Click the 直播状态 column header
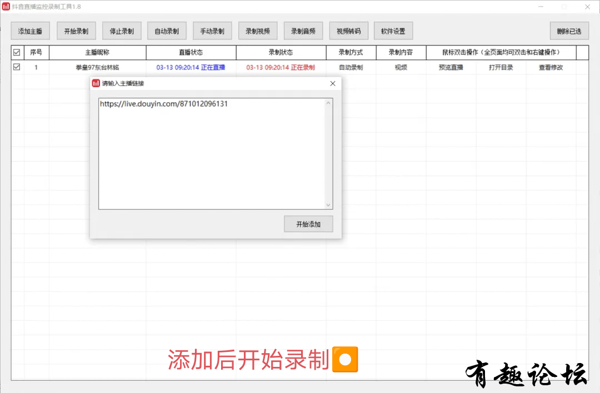The width and height of the screenshot is (600, 393). tap(191, 52)
